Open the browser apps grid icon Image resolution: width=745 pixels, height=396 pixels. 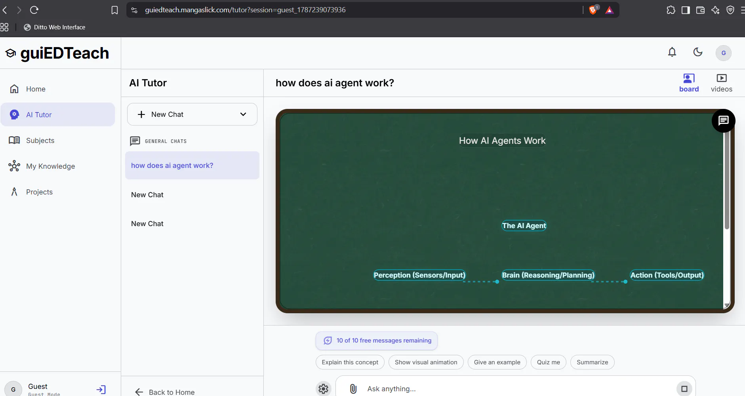point(4,27)
